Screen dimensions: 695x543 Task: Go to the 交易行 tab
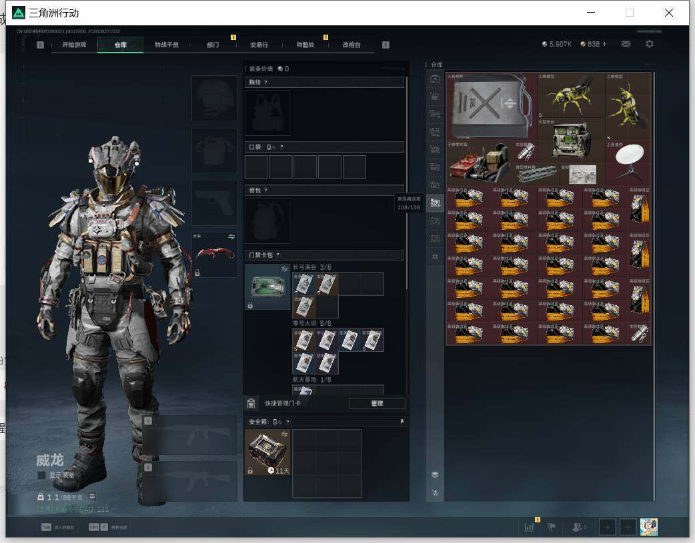tap(259, 45)
